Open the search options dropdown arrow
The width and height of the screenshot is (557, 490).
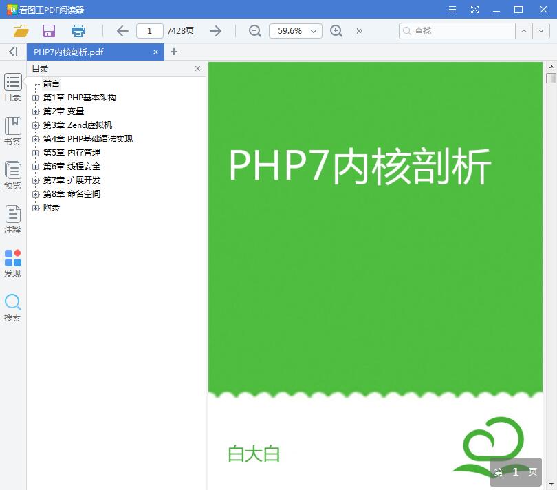pos(543,31)
